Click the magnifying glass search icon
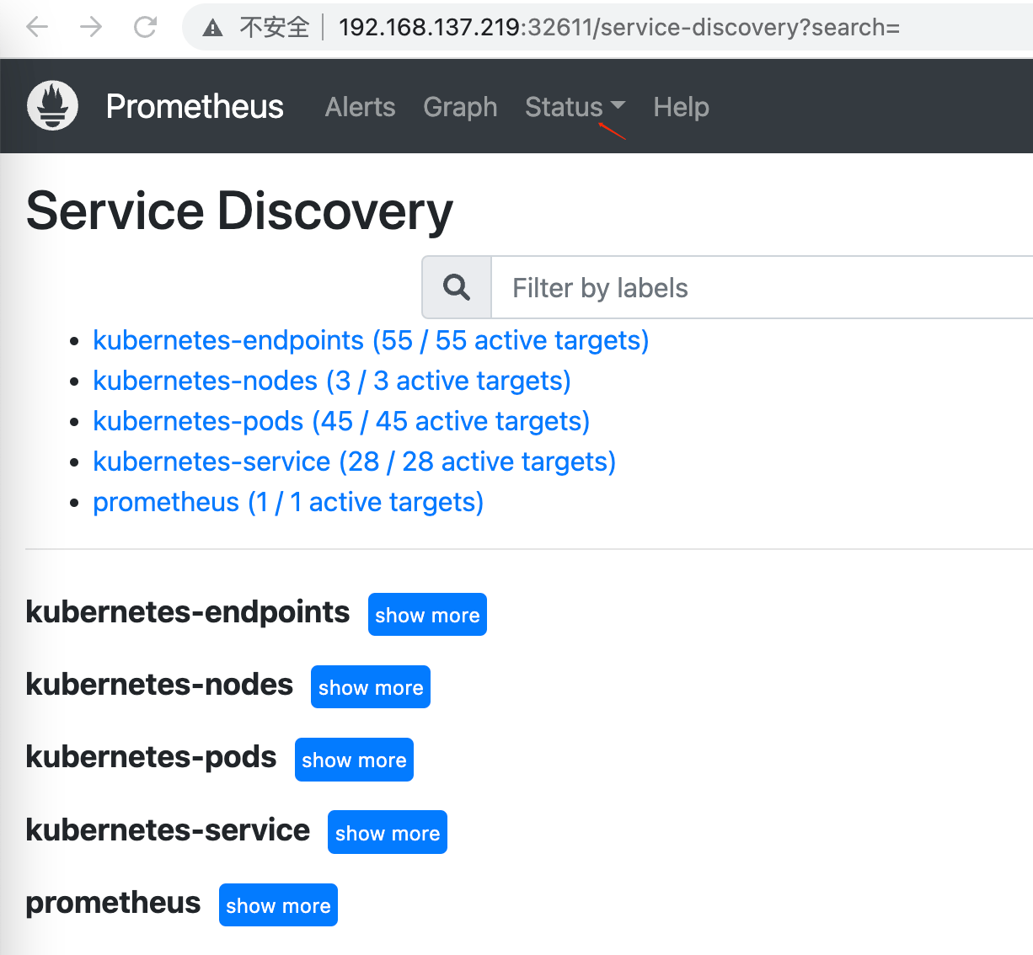This screenshot has width=1033, height=955. tap(457, 288)
